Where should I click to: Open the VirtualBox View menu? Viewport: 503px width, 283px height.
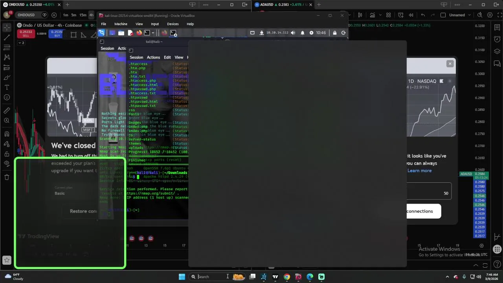(x=139, y=24)
